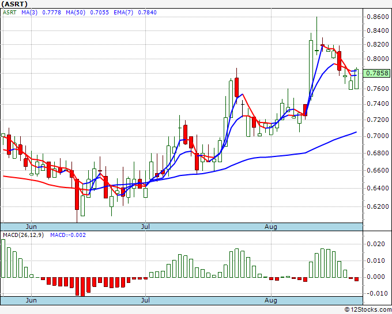Click the 0.8000 price axis label
The width and height of the screenshot is (392, 314).
(x=378, y=59)
